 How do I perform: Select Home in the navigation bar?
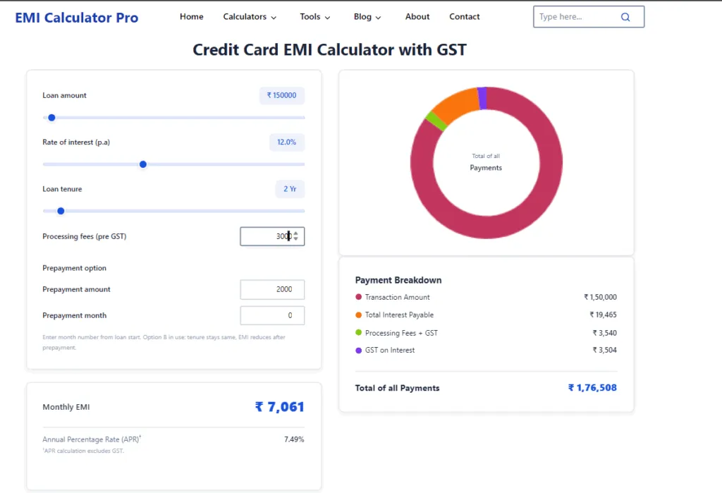[x=191, y=16]
